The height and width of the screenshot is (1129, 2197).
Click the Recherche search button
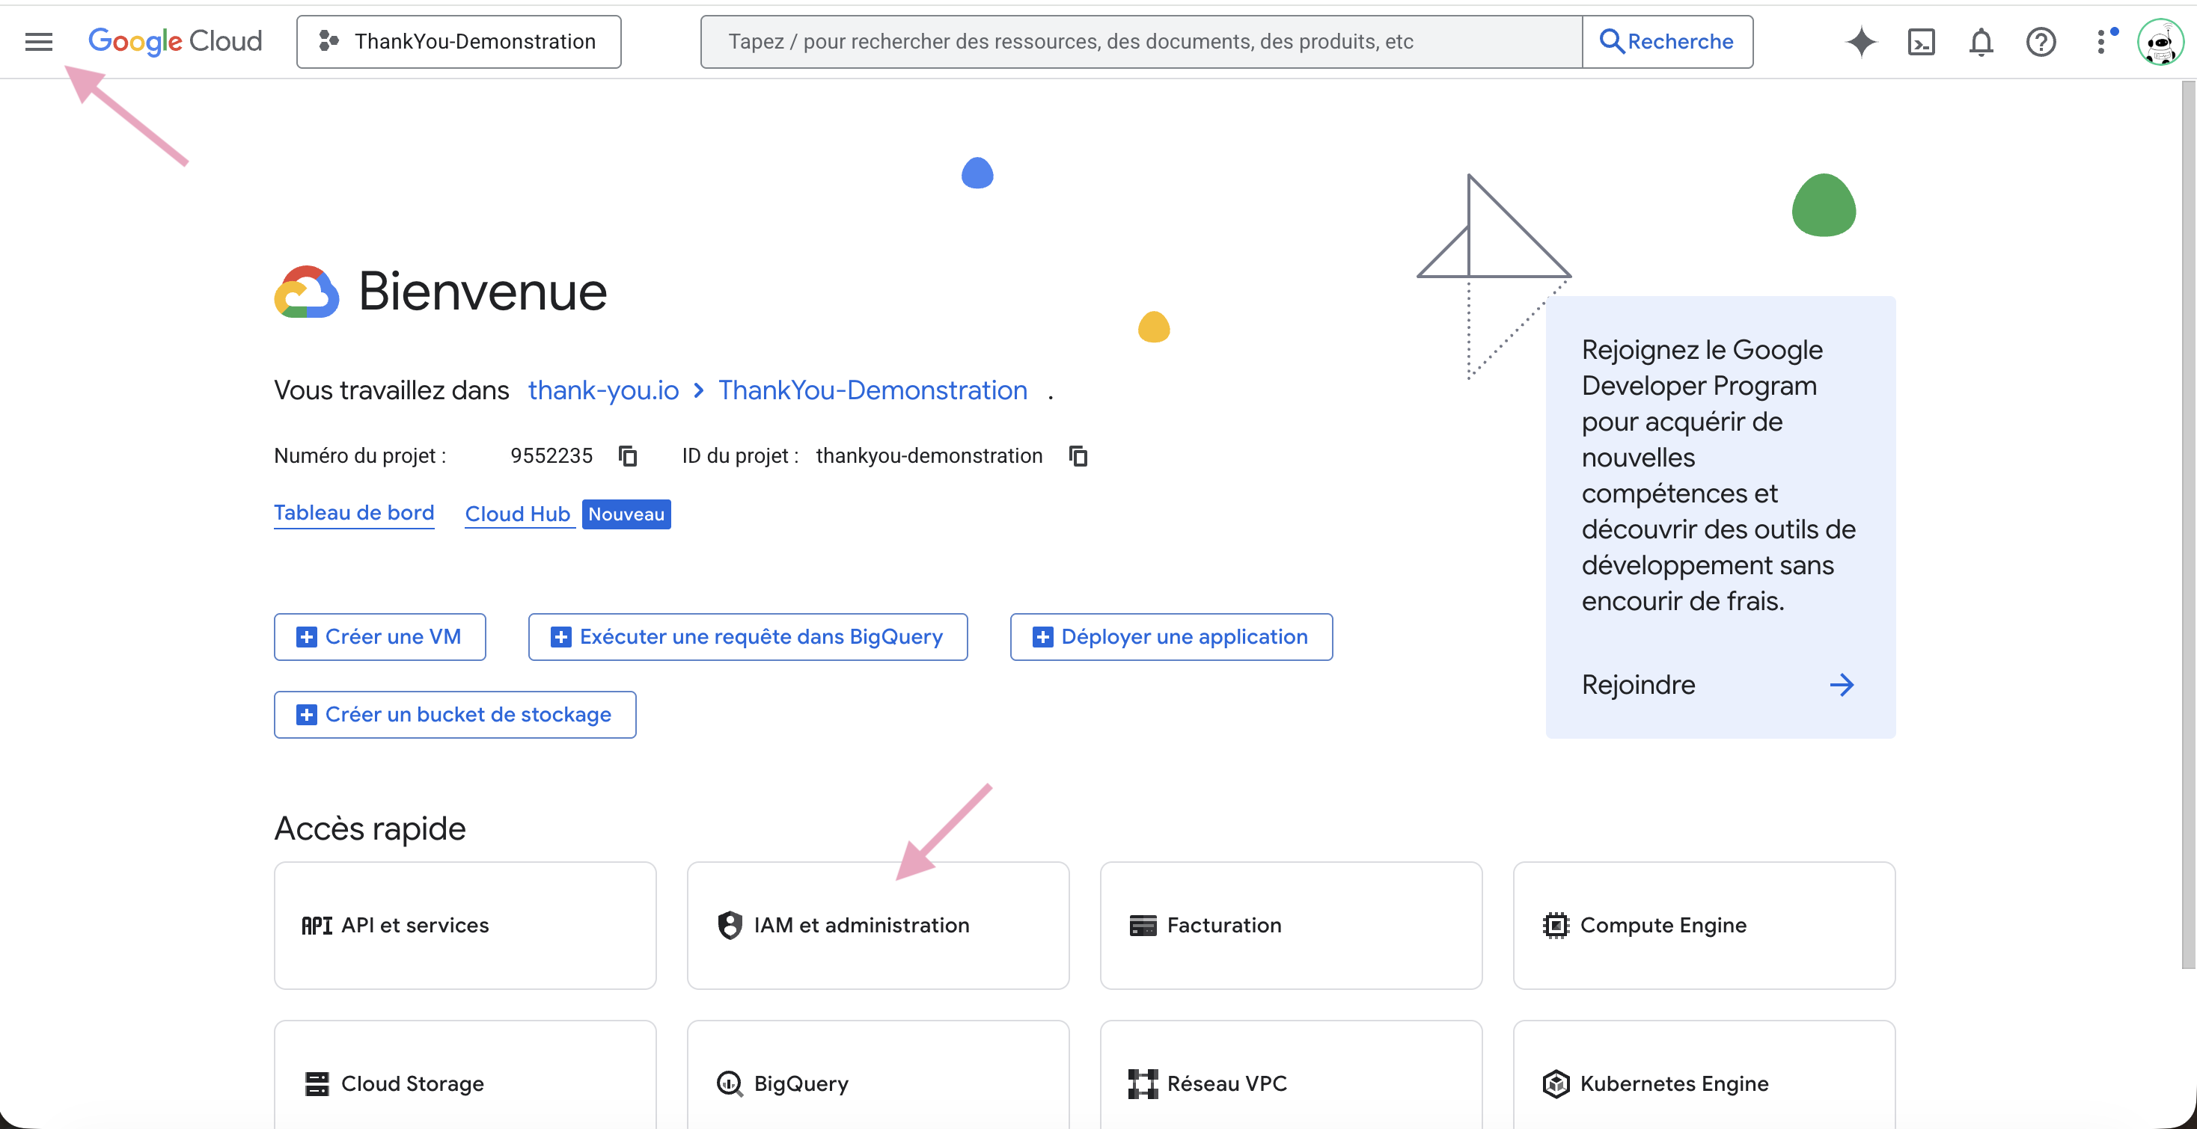point(1667,41)
